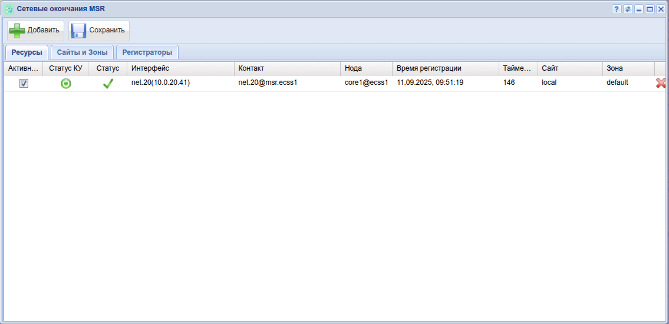Open the Регистраторы tab
Image resolution: width=669 pixels, height=324 pixels.
pos(147,52)
